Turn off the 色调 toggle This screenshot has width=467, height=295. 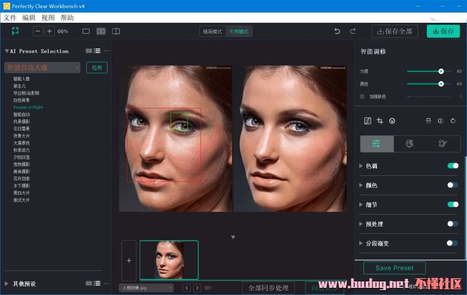coord(452,166)
